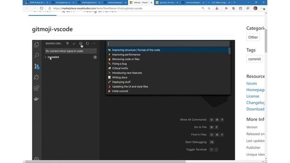Click the gitmoji quick pick search field
Viewport: 290px width, 163px height.
pos(168,43)
